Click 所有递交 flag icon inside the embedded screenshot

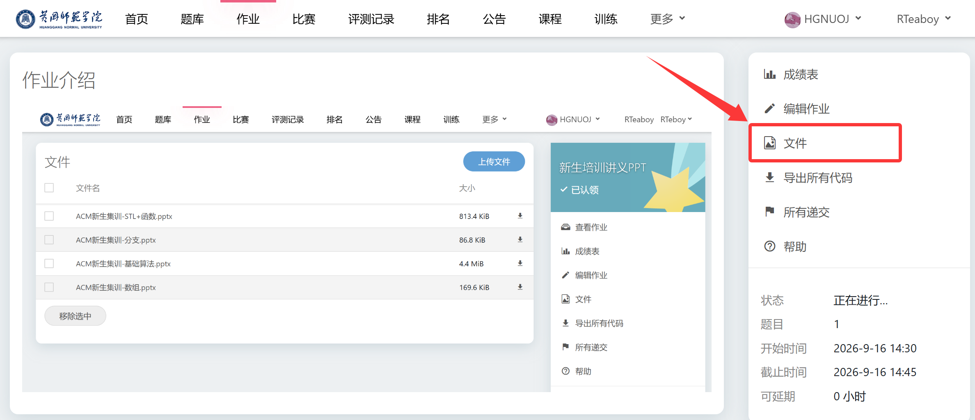coord(565,347)
